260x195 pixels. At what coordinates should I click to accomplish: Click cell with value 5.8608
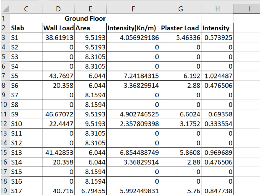click(x=181, y=153)
